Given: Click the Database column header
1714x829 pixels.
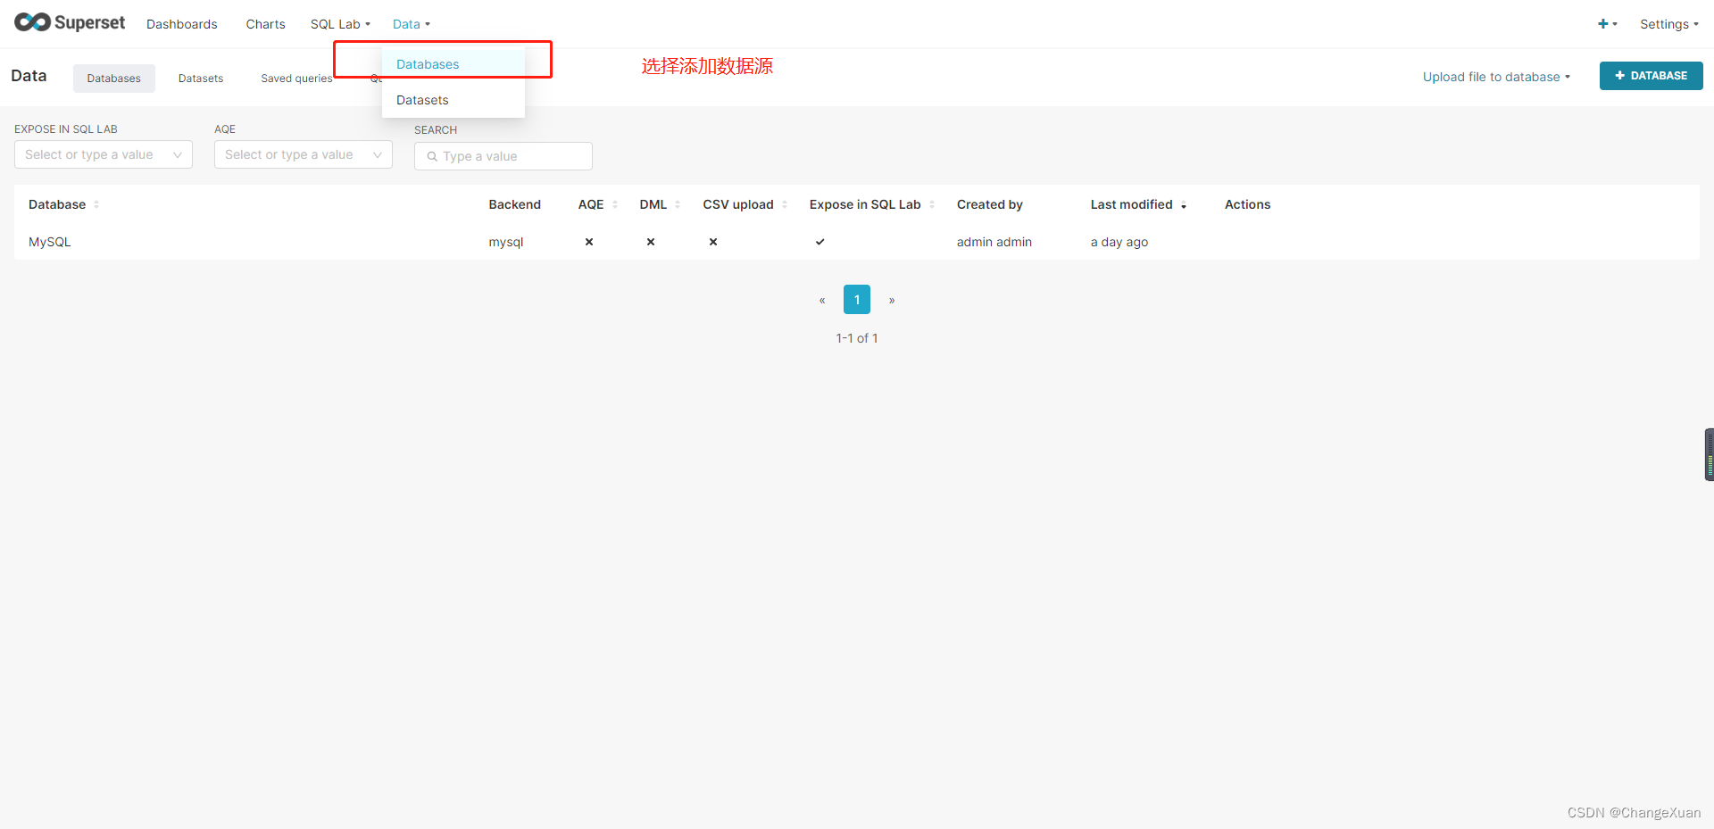Looking at the screenshot, I should tap(57, 204).
